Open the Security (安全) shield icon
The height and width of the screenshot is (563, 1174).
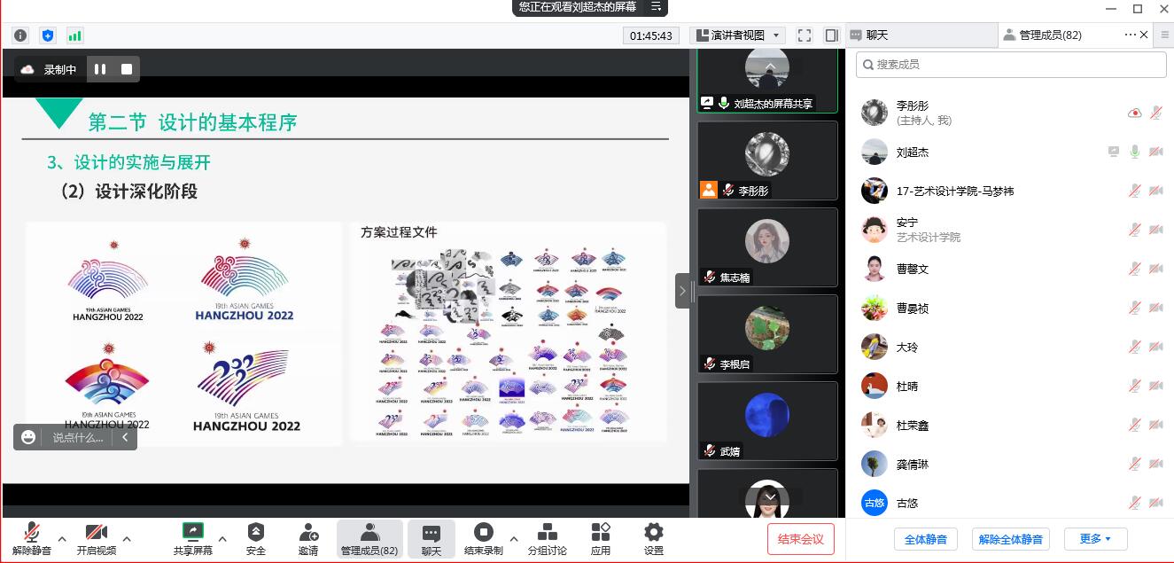click(x=255, y=532)
